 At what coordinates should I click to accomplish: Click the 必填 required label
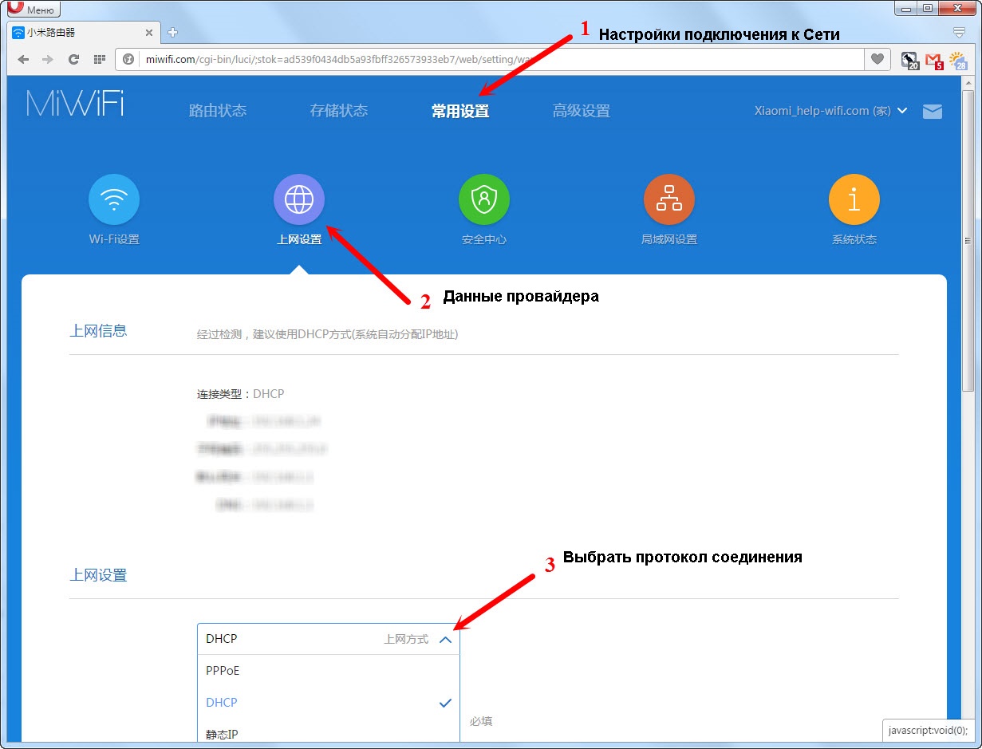pyautogui.click(x=481, y=721)
